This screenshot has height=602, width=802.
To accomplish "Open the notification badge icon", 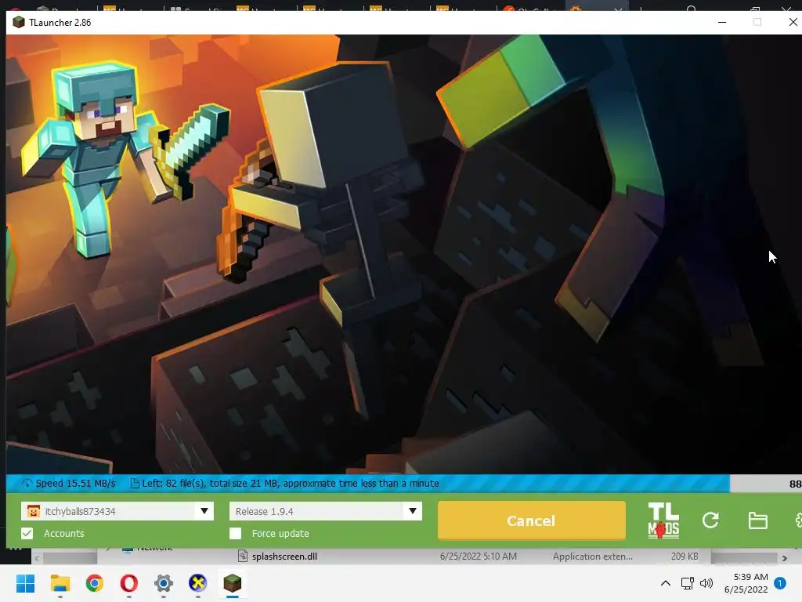I will click(x=780, y=583).
